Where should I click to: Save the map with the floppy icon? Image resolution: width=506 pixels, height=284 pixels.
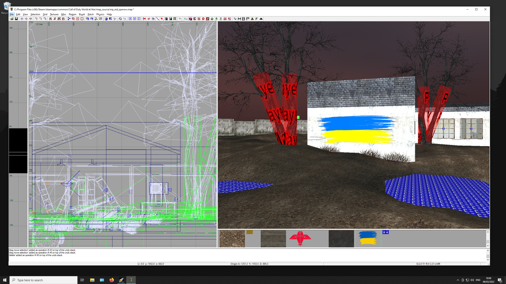(16, 19)
